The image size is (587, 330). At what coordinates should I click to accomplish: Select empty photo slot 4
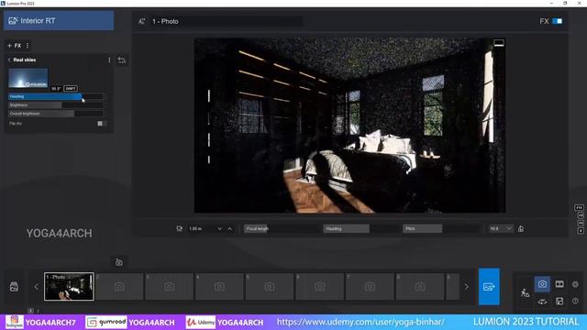tap(219, 287)
